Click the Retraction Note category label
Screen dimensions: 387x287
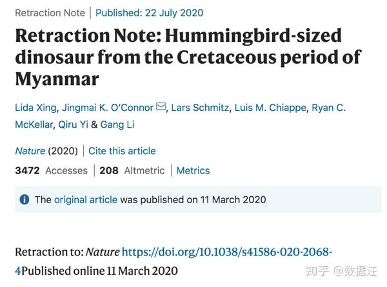(x=50, y=13)
